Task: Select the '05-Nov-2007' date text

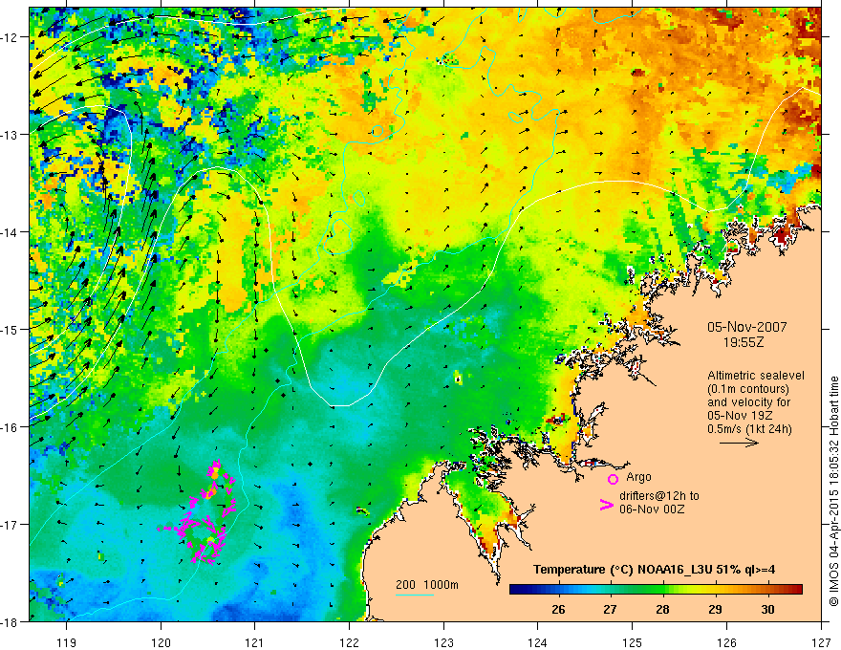Action: point(746,327)
